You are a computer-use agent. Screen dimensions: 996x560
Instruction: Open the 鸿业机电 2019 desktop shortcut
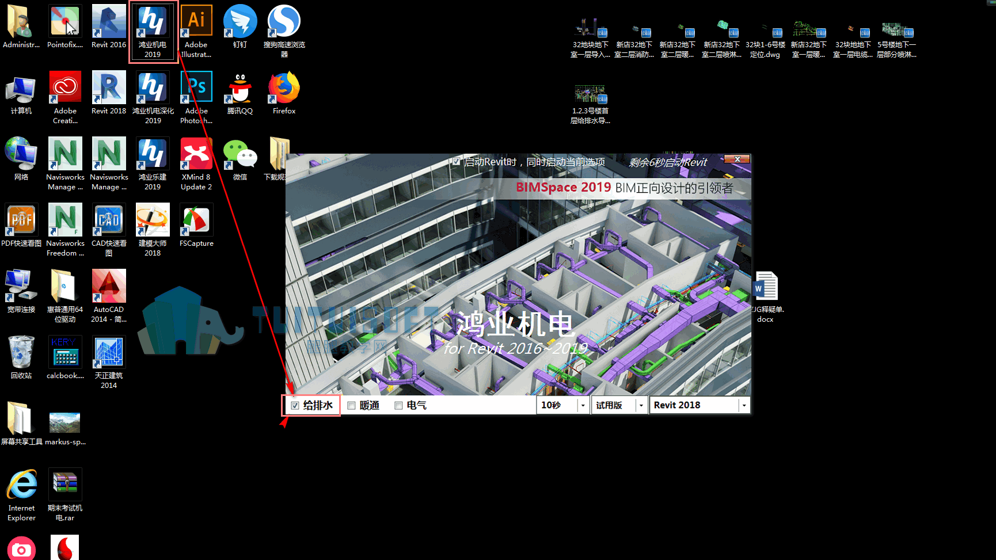coord(153,31)
